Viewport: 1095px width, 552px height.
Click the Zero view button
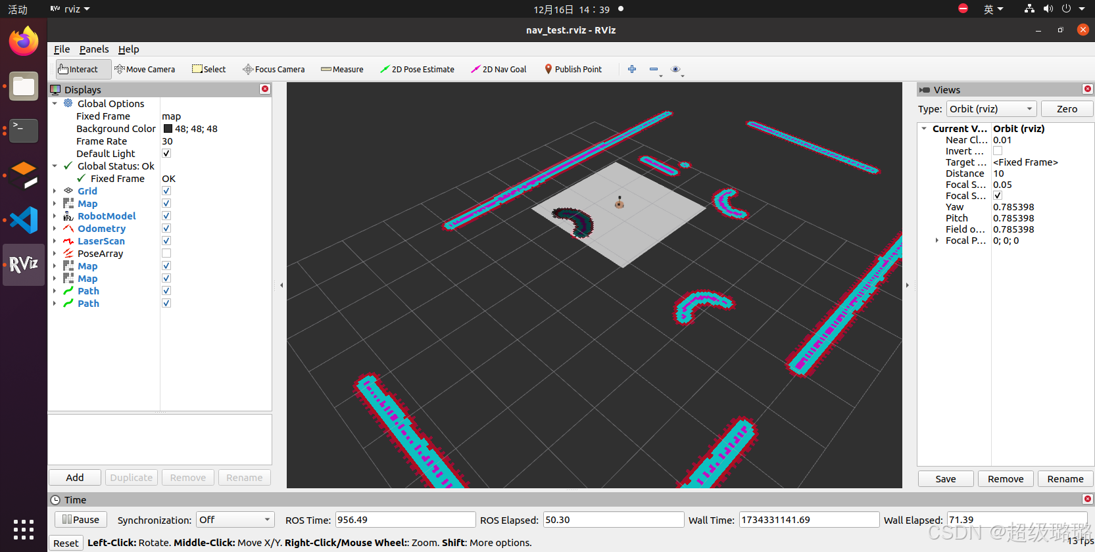(x=1067, y=109)
